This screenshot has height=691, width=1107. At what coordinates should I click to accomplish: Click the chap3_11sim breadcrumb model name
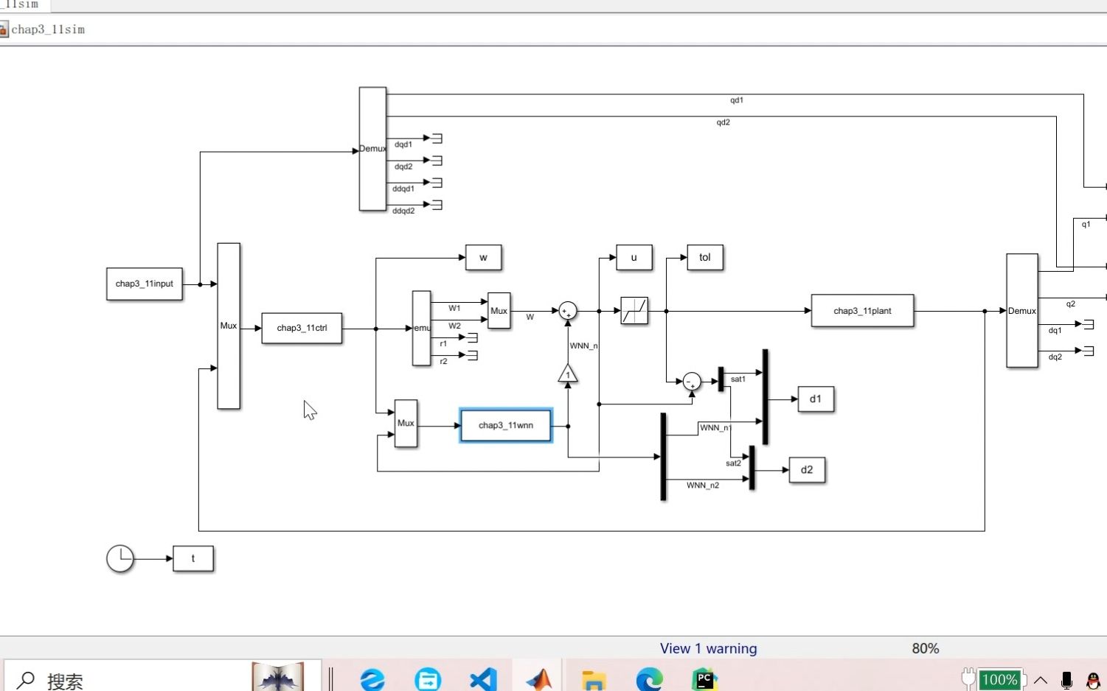coord(48,29)
